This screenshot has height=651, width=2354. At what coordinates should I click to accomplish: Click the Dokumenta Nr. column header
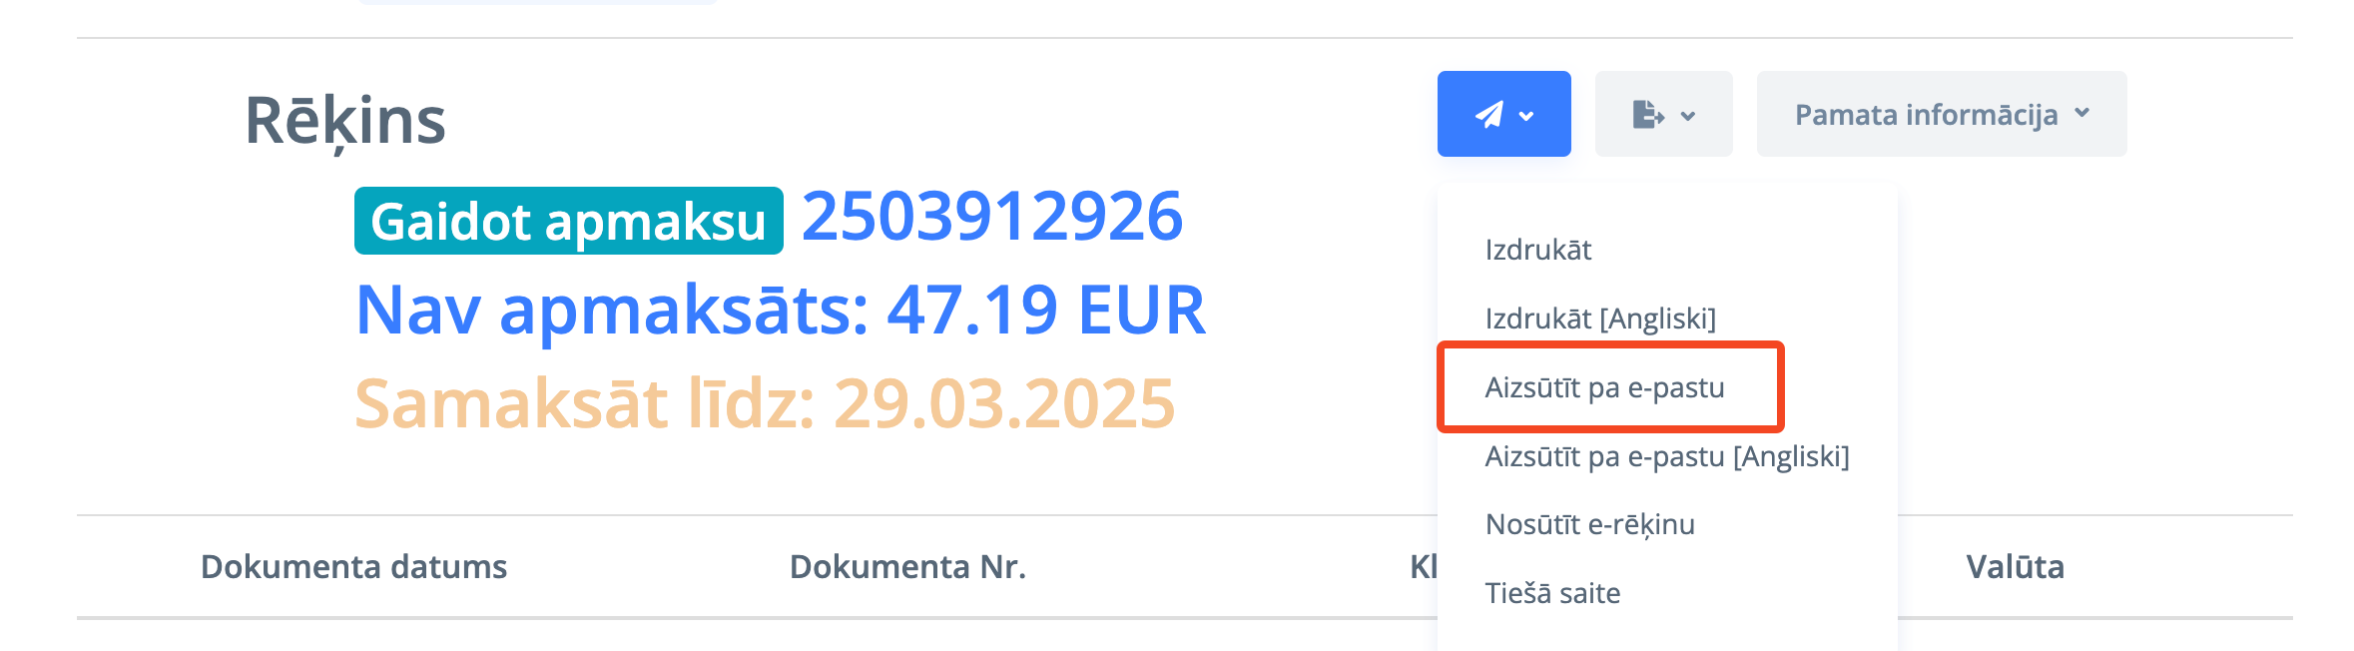pos(907,567)
